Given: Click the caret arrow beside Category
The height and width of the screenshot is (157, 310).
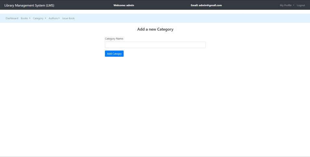Looking at the screenshot, I should point(45,19).
